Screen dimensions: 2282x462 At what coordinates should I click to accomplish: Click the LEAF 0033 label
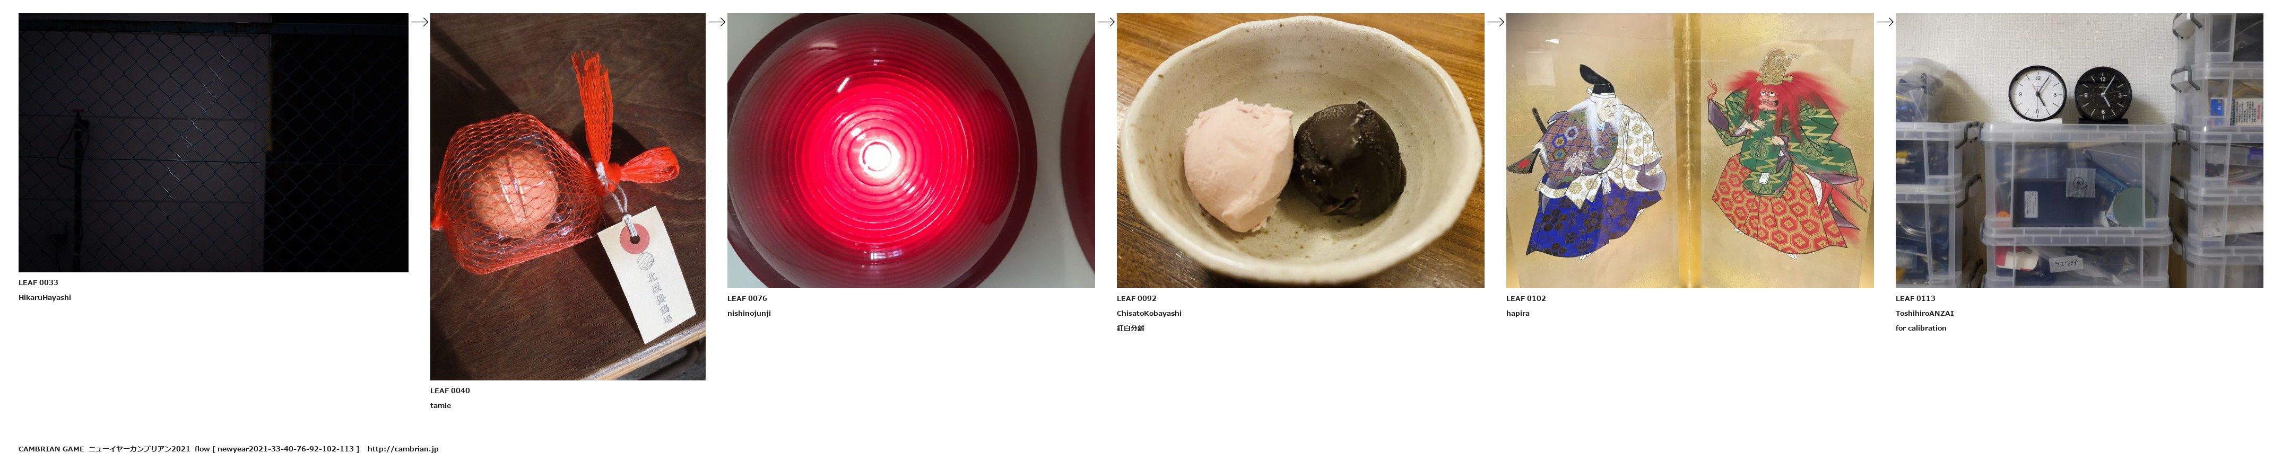(x=38, y=283)
